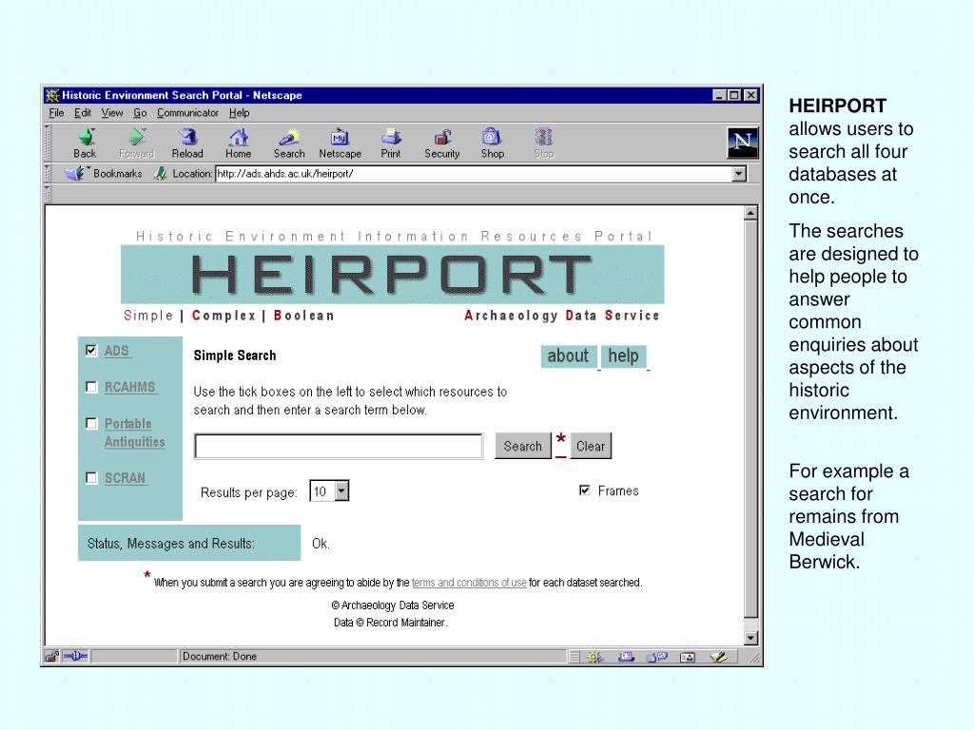Click the Forward toolbar icon

137,144
